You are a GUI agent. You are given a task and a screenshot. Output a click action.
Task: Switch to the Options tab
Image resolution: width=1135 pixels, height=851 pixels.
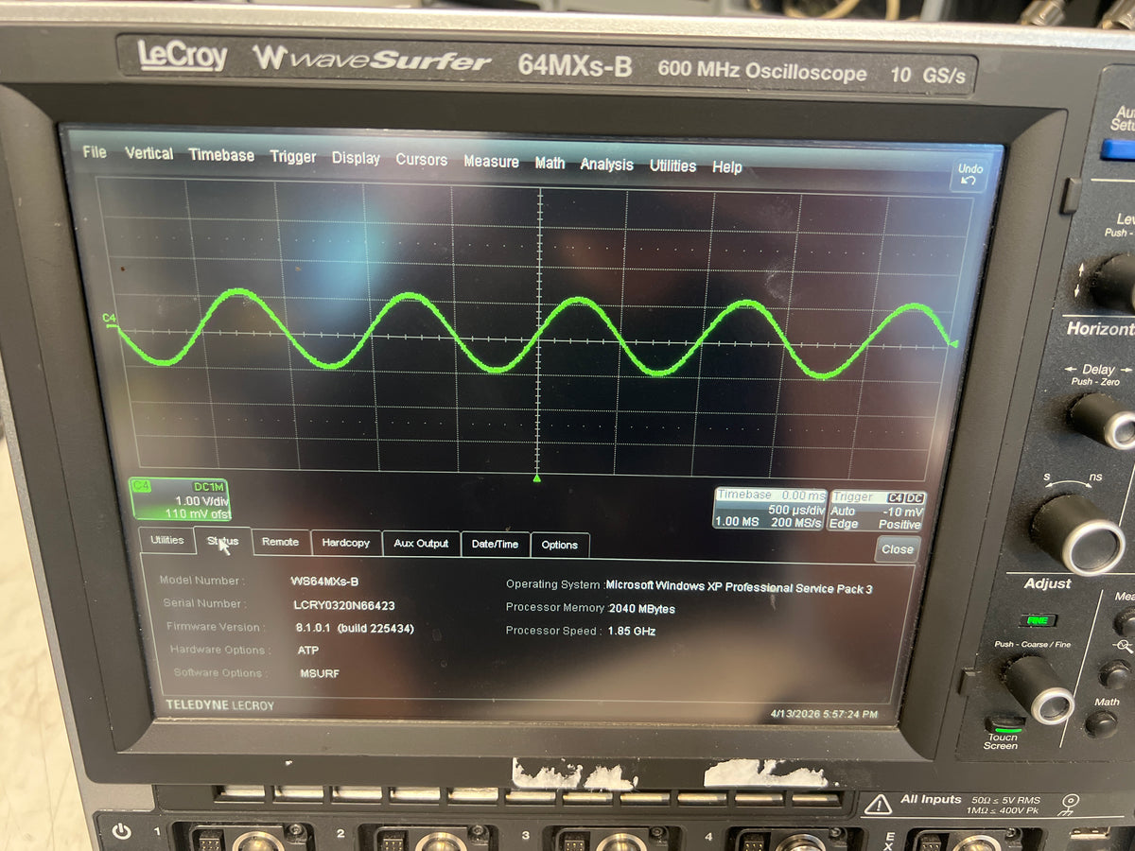pos(560,545)
